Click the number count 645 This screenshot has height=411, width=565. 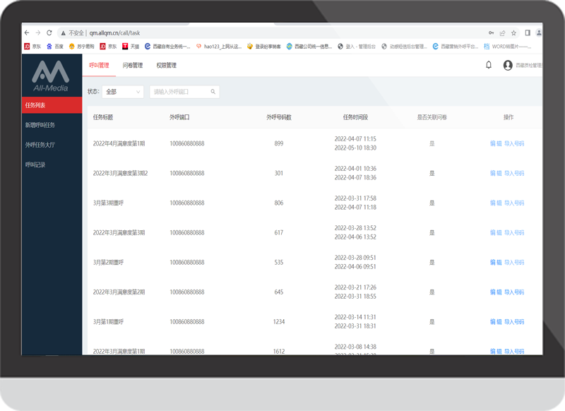point(279,292)
